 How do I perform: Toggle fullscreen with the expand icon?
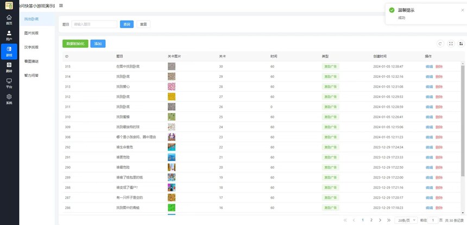point(451,44)
